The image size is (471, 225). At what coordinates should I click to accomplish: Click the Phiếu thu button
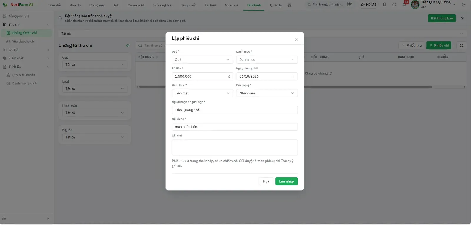(x=412, y=45)
